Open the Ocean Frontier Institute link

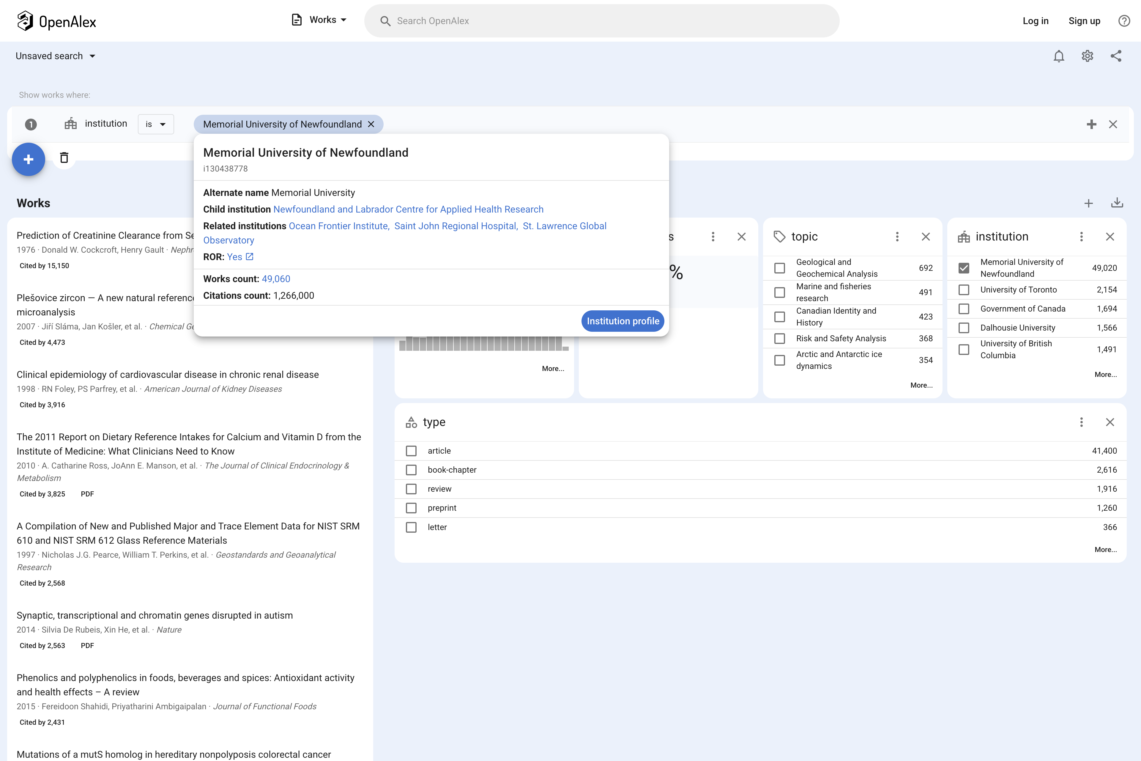[x=338, y=226]
